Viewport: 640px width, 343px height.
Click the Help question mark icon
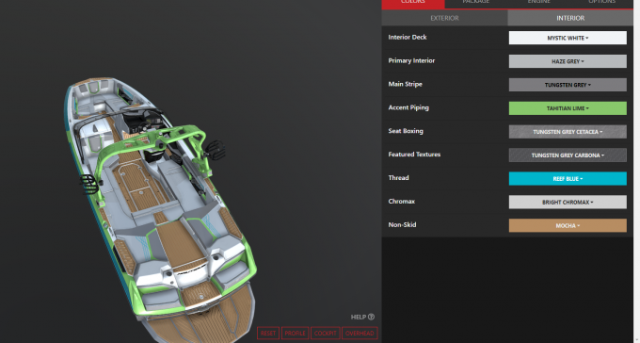point(371,317)
